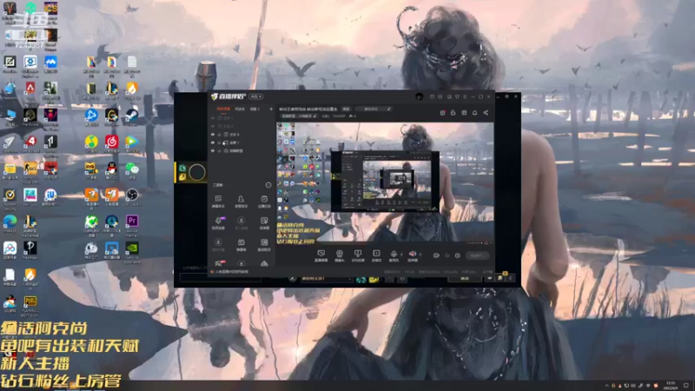
Task: Open the camera source icon below preview
Action: coord(340,254)
